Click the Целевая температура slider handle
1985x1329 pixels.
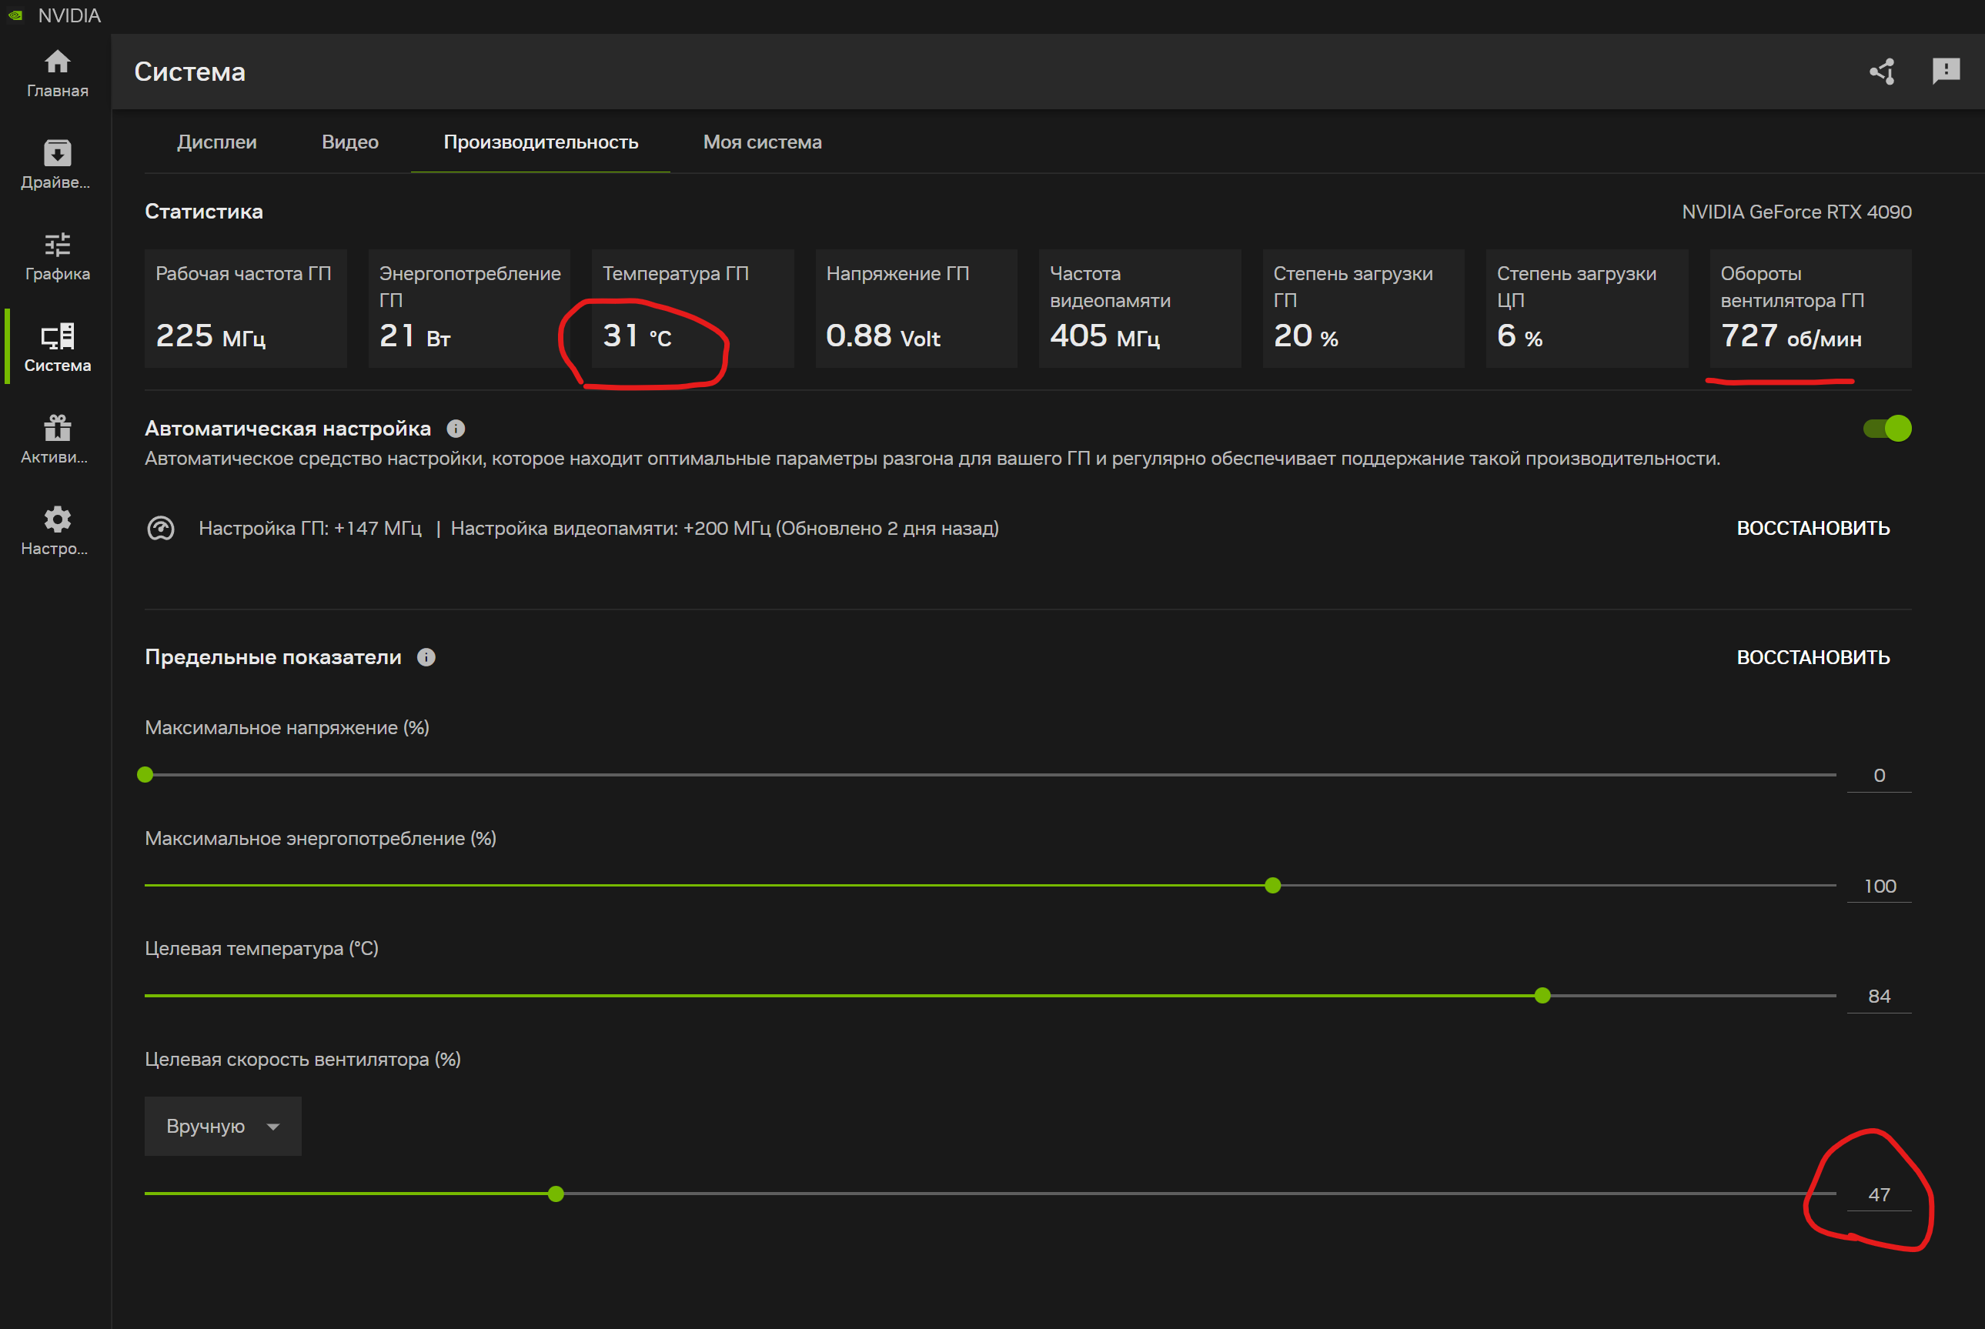1542,996
